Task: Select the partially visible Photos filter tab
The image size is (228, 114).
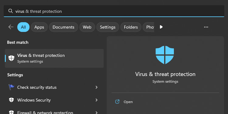Action: [148, 27]
